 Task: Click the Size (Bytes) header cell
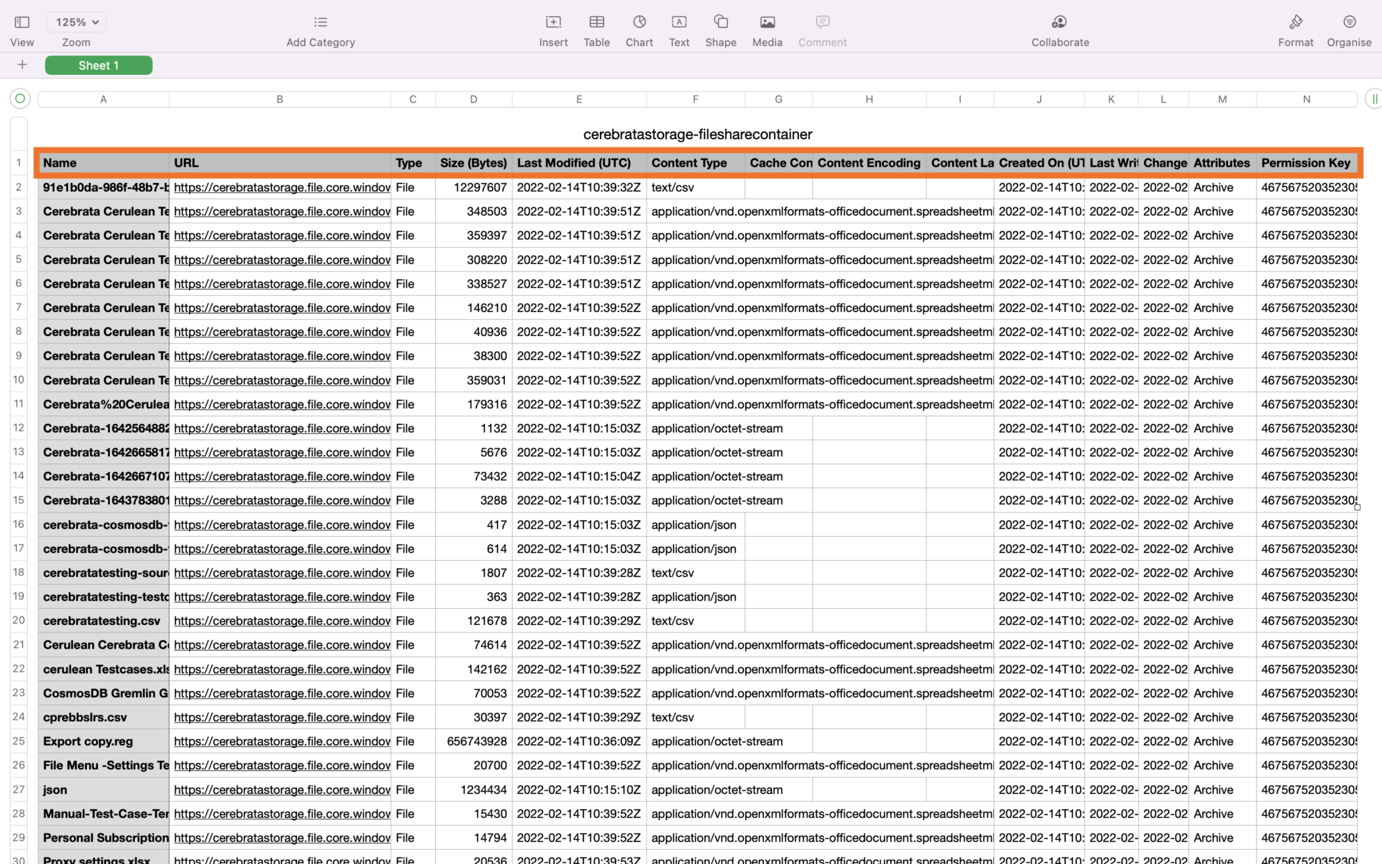point(474,163)
